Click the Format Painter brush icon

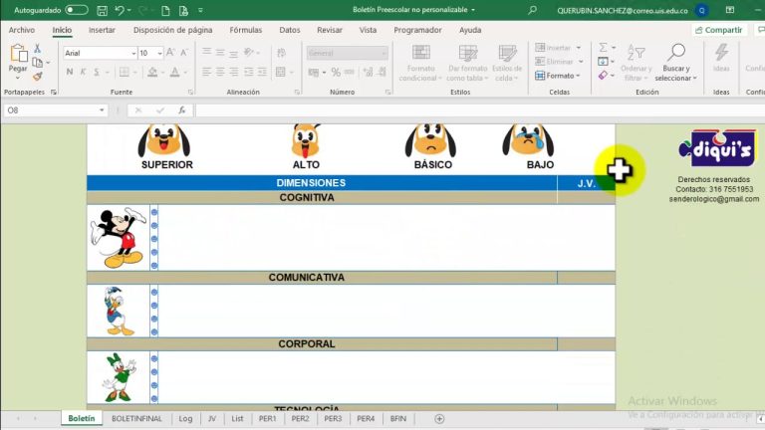pyautogui.click(x=38, y=76)
